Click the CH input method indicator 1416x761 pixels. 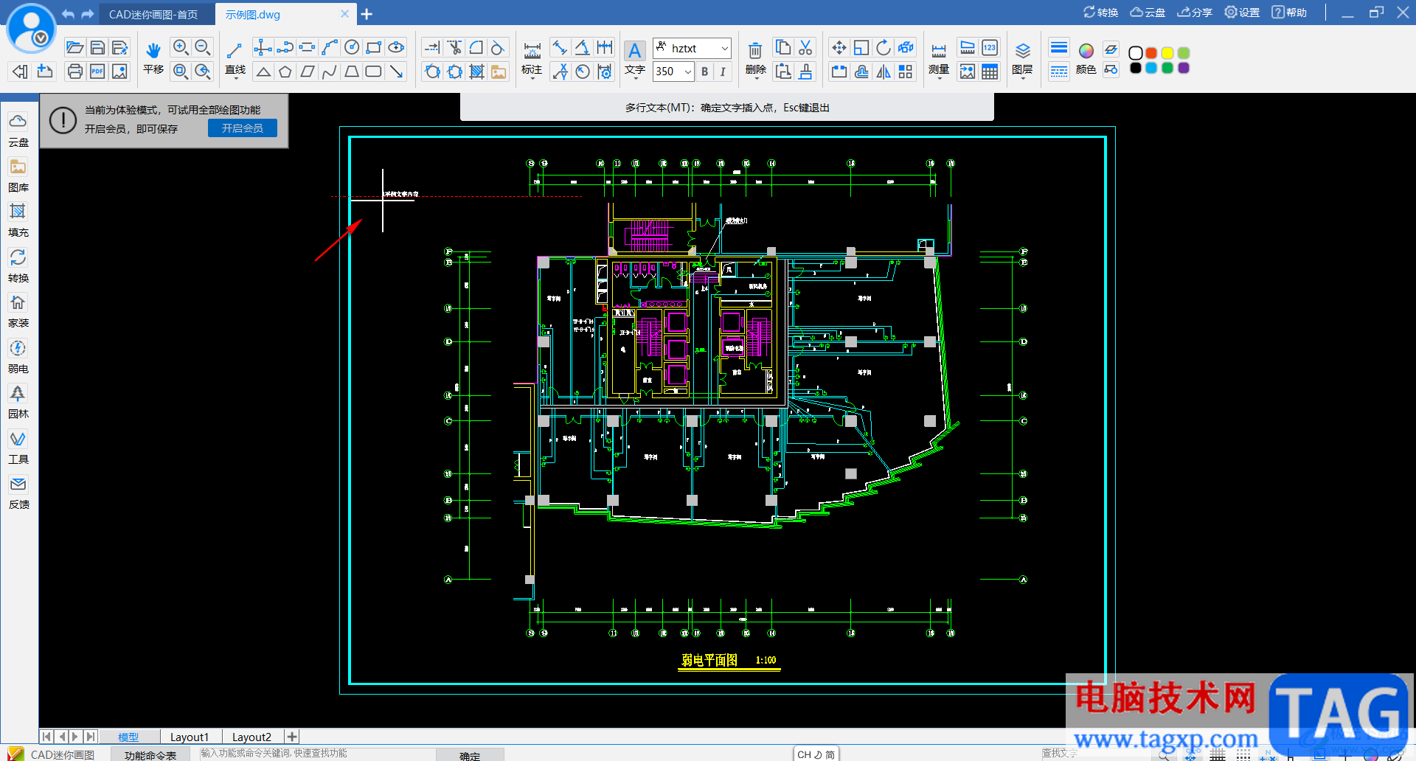coord(816,754)
